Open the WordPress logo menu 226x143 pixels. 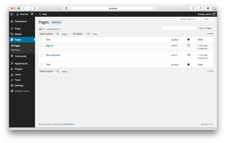(12, 14)
